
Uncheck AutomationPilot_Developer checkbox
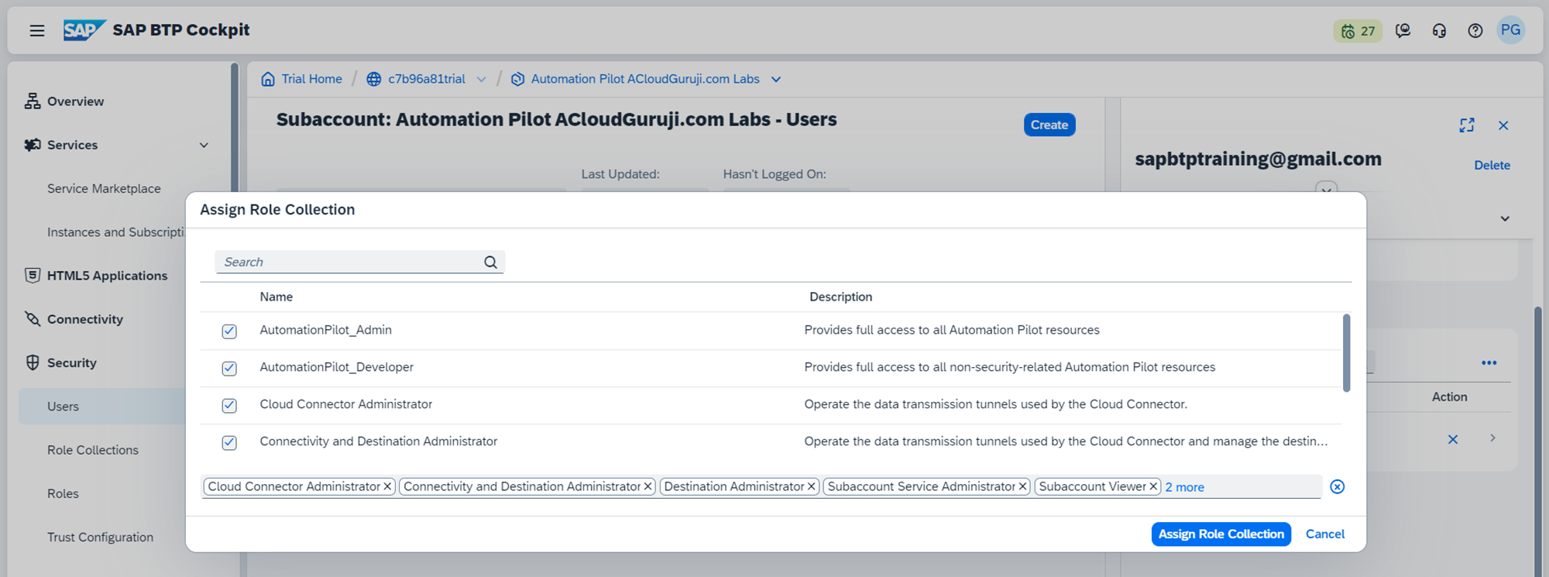point(229,369)
